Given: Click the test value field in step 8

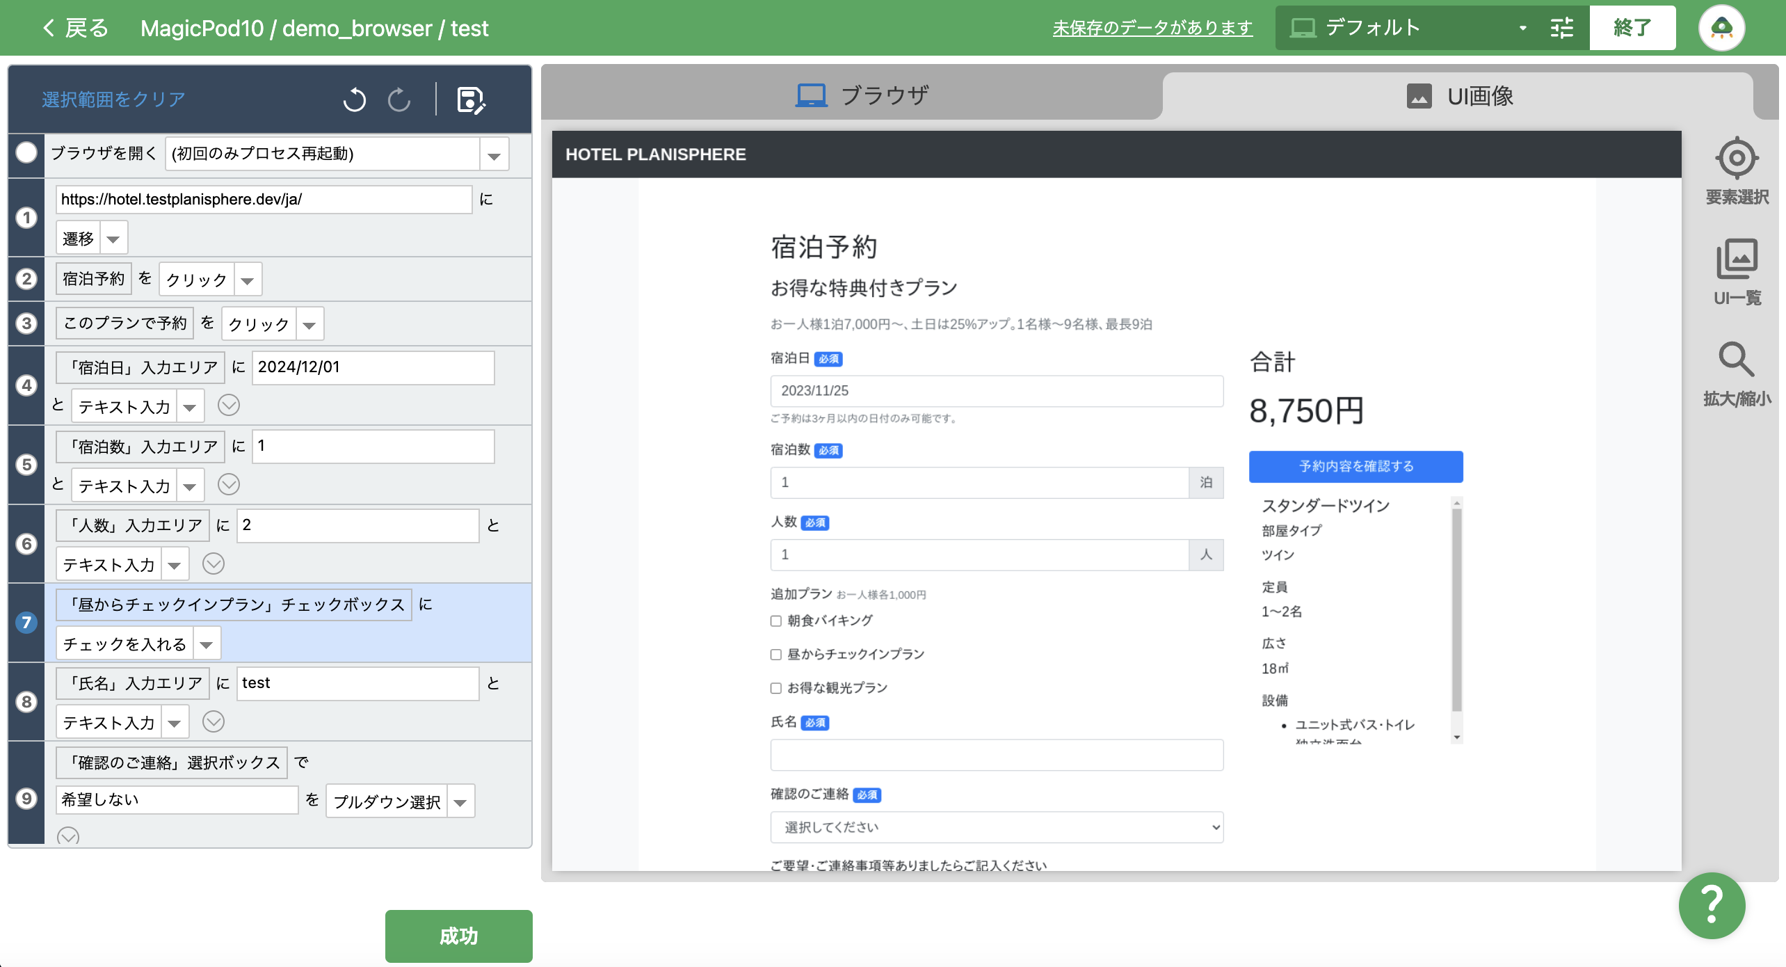Looking at the screenshot, I should pyautogui.click(x=358, y=683).
